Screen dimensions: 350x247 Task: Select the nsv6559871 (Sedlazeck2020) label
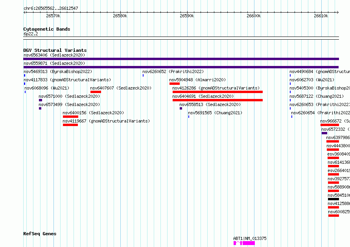point(54,63)
